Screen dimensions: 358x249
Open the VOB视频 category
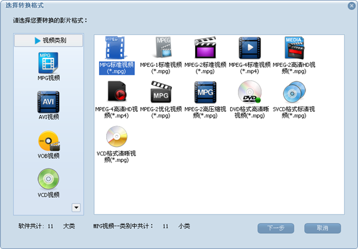click(49, 141)
